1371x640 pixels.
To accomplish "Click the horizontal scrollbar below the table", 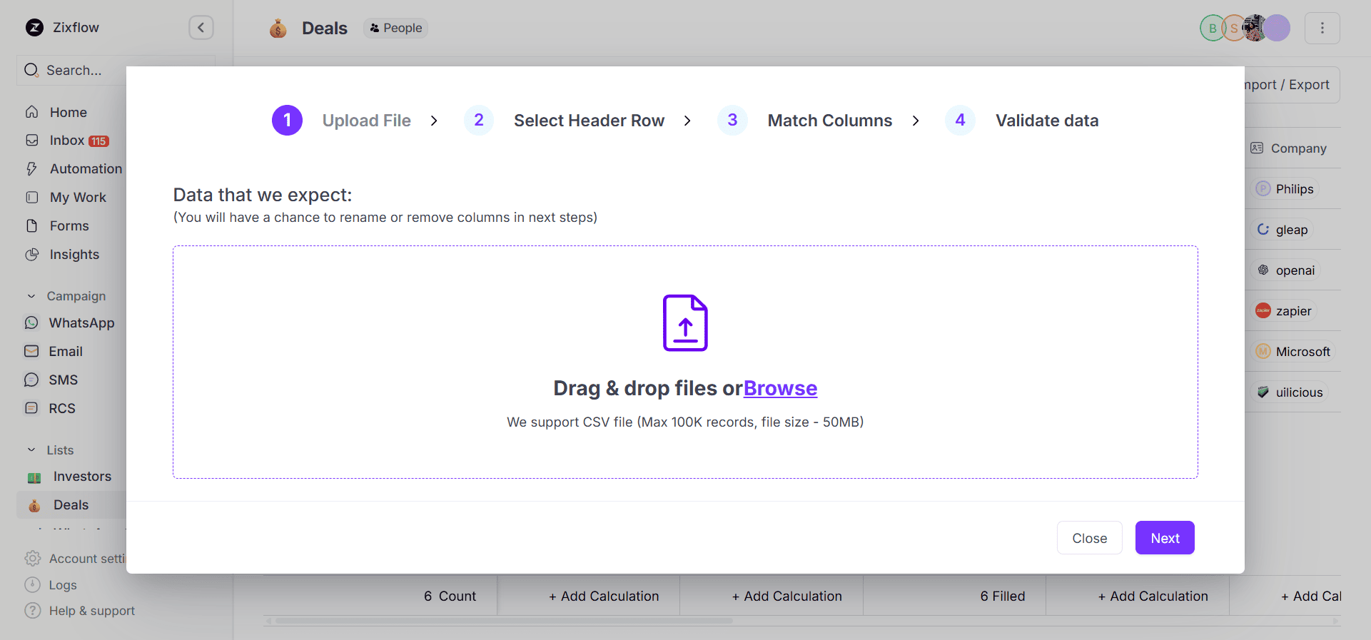I will [x=505, y=621].
